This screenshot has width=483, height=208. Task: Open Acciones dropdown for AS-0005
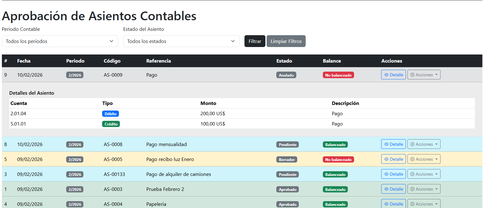click(424, 159)
